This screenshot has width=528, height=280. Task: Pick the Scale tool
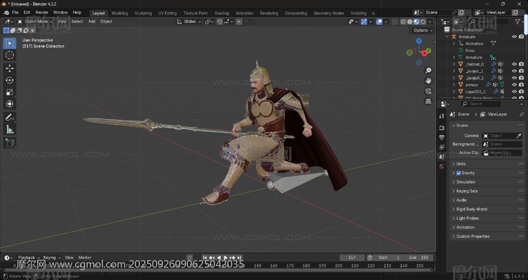[x=10, y=92]
